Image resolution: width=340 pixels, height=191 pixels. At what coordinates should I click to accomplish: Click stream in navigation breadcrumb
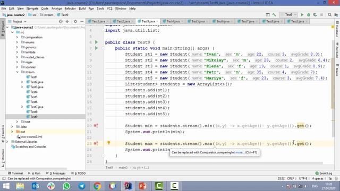[x=47, y=15]
